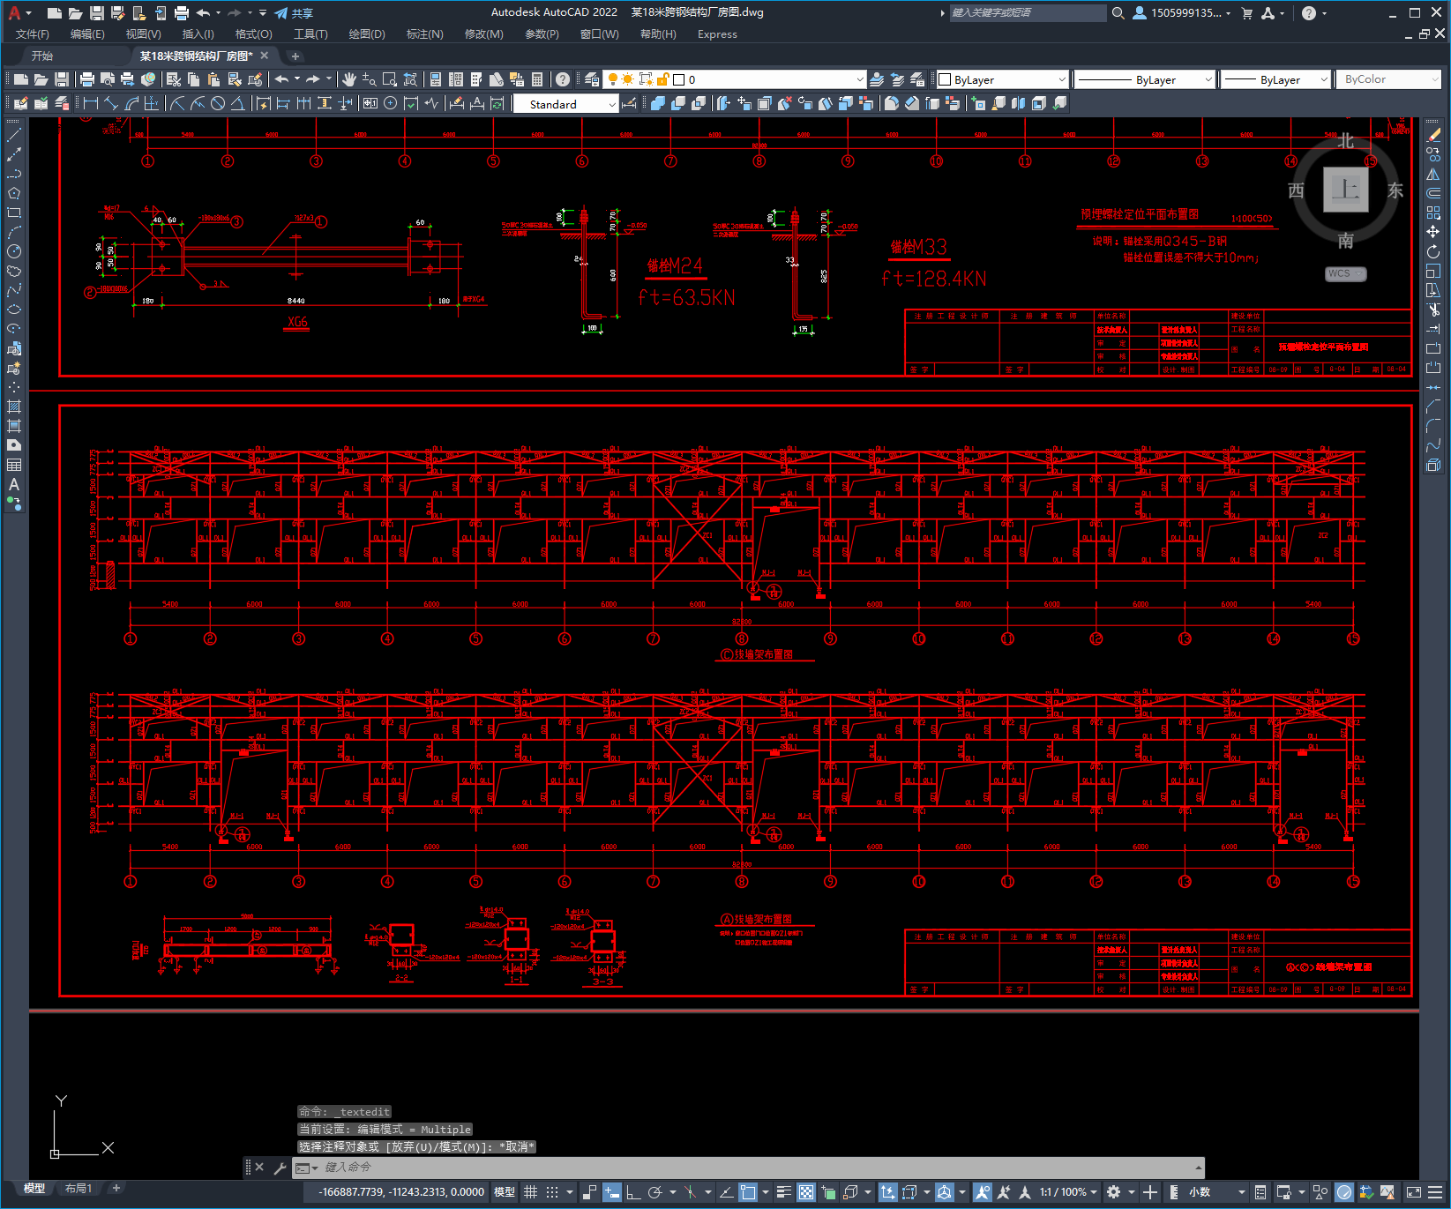Click the command line wrench customize icon
The width and height of the screenshot is (1451, 1209).
(x=280, y=1168)
